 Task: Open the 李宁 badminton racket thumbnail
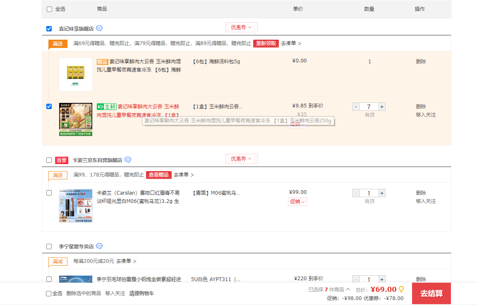(x=76, y=279)
